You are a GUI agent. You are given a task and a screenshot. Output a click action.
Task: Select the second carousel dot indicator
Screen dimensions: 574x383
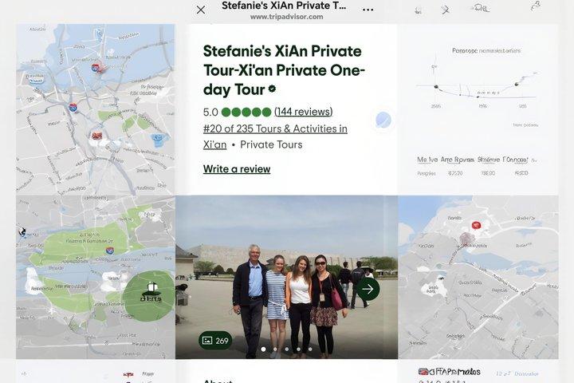coord(275,349)
